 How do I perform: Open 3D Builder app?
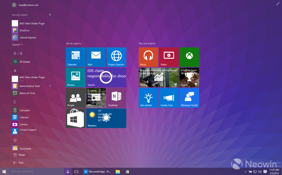[21, 62]
